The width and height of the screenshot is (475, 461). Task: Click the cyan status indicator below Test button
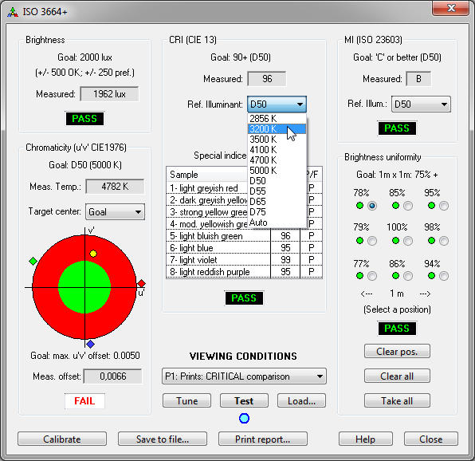[x=244, y=418]
